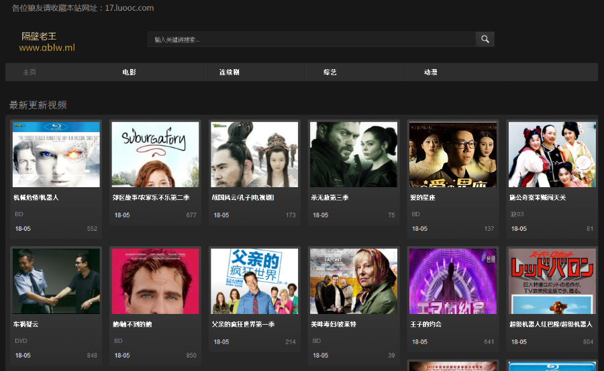Click view count 214 on 父亲的疯狂世界 card

click(291, 342)
